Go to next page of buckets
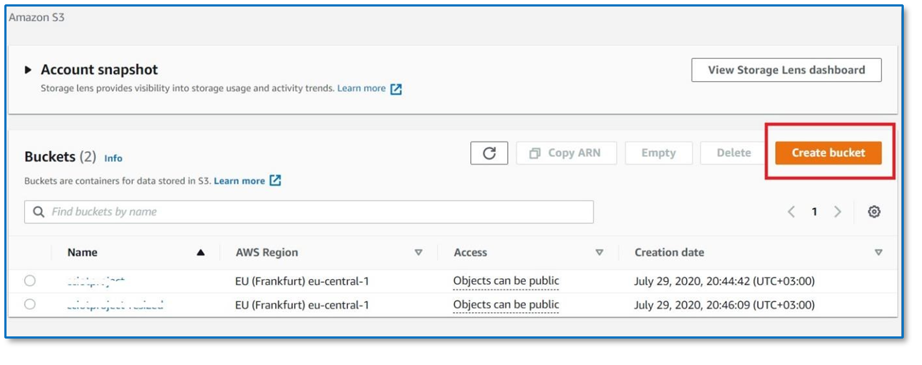The height and width of the screenshot is (365, 922). pos(837,212)
